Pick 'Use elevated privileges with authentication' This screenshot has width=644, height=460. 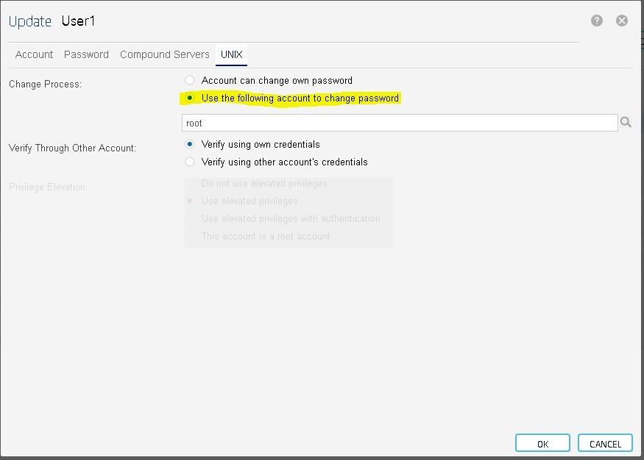pos(191,218)
